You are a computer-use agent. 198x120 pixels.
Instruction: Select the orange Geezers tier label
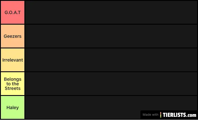pos(13,36)
